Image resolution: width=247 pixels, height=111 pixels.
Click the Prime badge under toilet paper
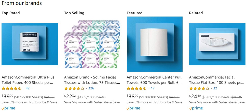pos(8,108)
